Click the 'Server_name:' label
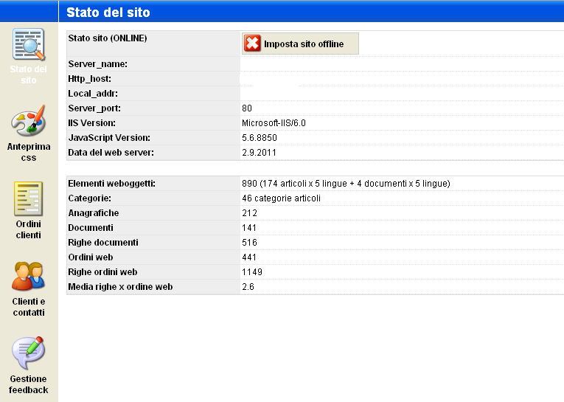This screenshot has width=564, height=402. tap(98, 64)
